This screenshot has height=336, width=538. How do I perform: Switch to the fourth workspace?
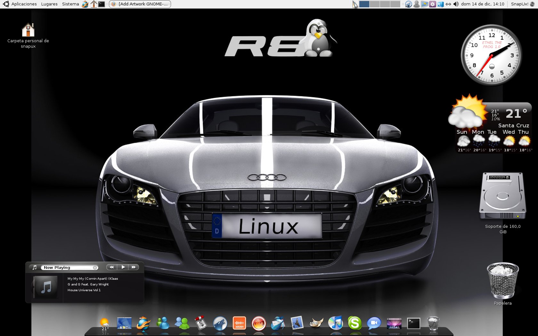pyautogui.click(x=395, y=4)
